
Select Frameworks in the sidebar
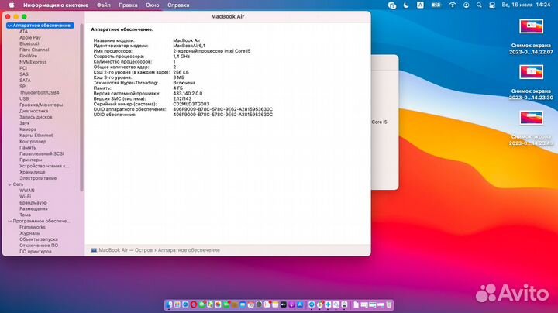tap(33, 227)
